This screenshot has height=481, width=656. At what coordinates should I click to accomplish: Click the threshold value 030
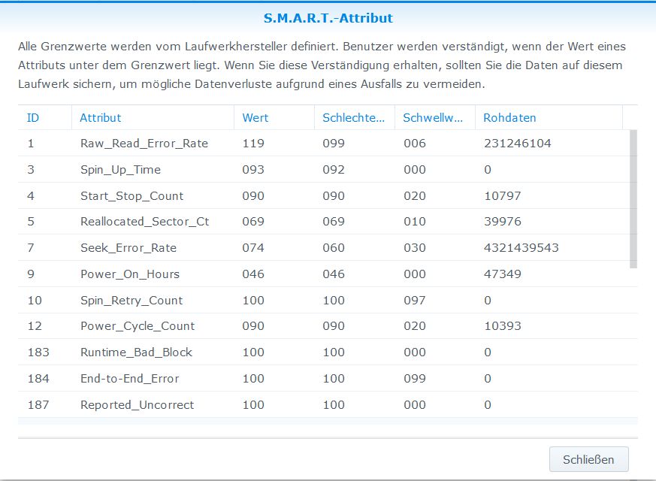(x=415, y=248)
